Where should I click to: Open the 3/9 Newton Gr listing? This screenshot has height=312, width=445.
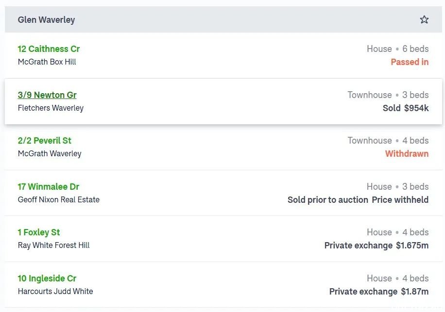coord(47,95)
